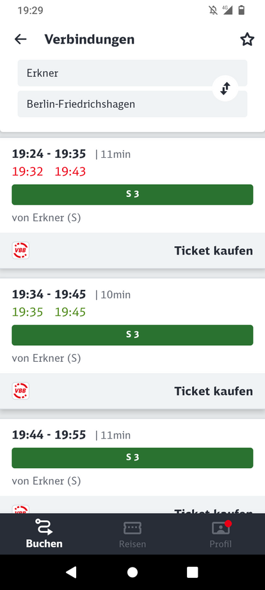Buy ticket for 19:34 connection
This screenshot has width=265, height=590.
(214, 391)
